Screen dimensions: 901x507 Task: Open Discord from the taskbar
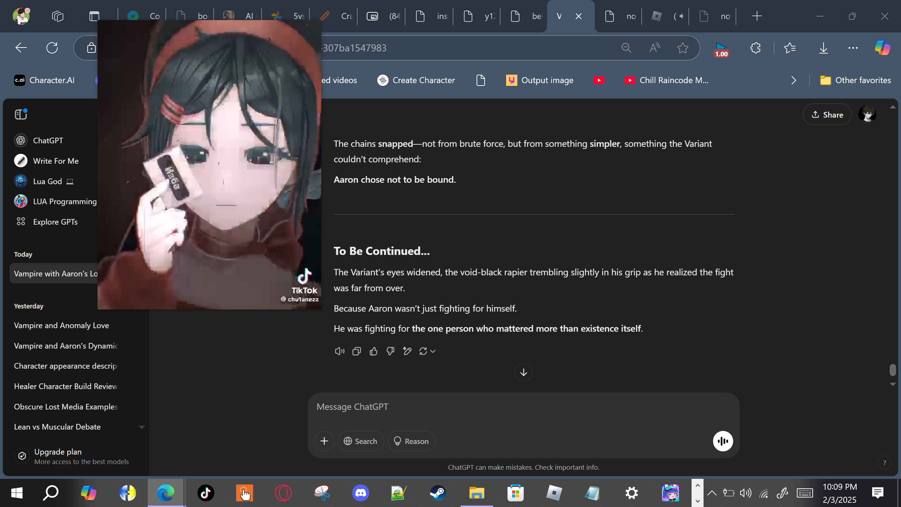(361, 493)
